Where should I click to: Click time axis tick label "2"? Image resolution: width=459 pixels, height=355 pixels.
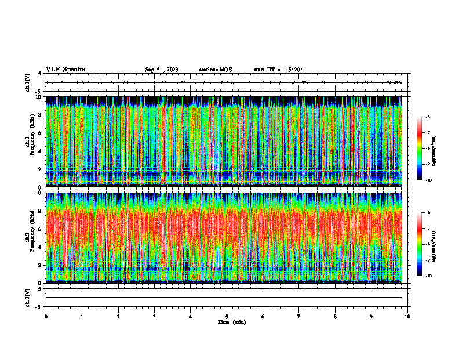[118, 317]
